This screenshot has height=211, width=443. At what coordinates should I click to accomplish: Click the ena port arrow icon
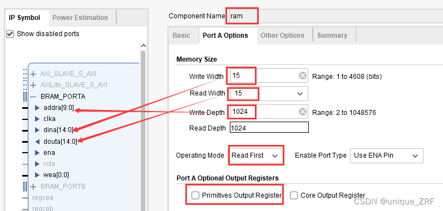[x=37, y=153]
